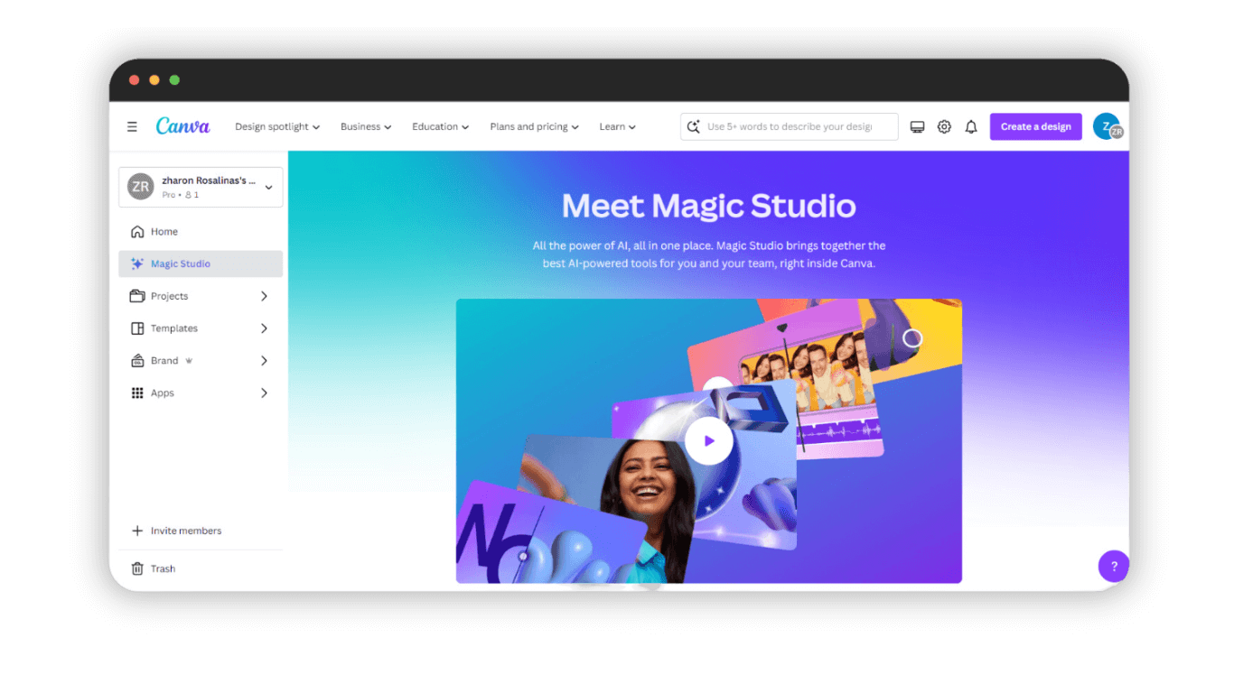Open the Projects section
This screenshot has width=1234, height=693.
[170, 296]
